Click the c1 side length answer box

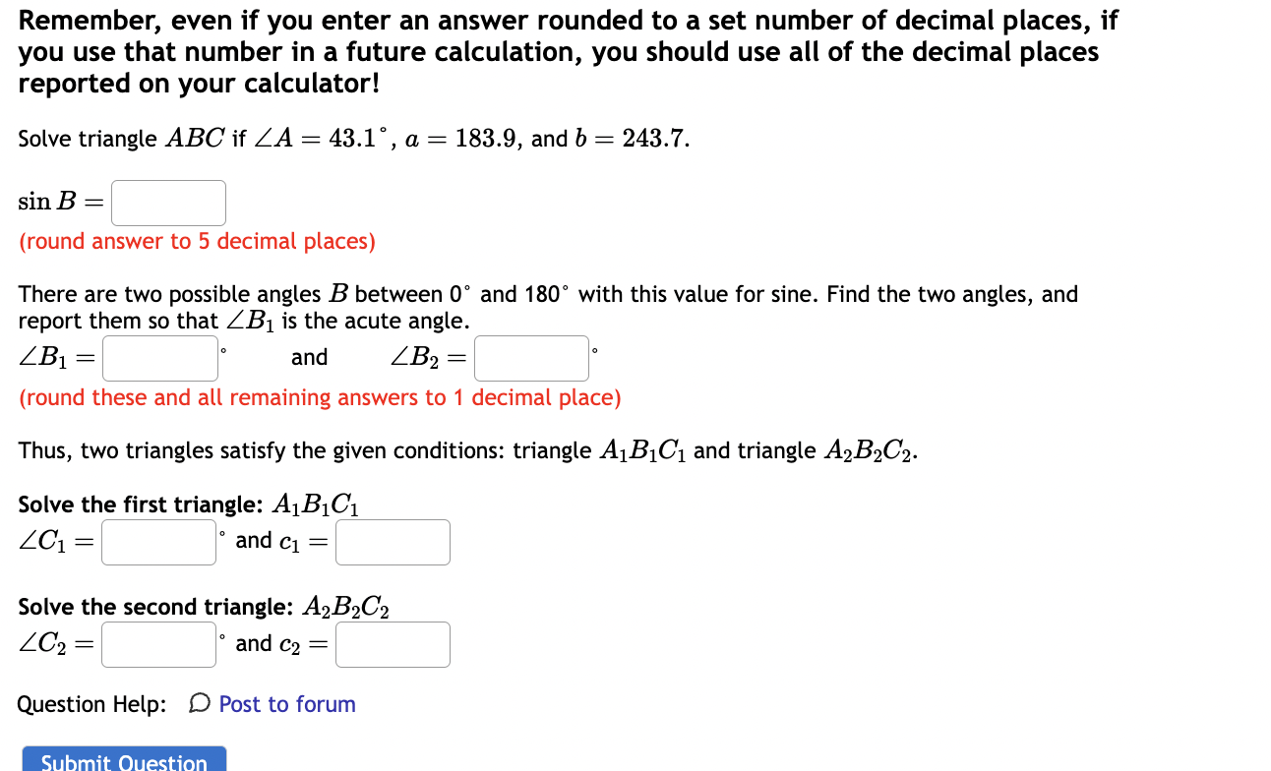(x=392, y=542)
